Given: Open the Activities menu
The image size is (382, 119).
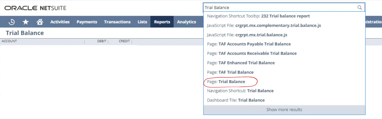Looking at the screenshot, I should [x=60, y=22].
